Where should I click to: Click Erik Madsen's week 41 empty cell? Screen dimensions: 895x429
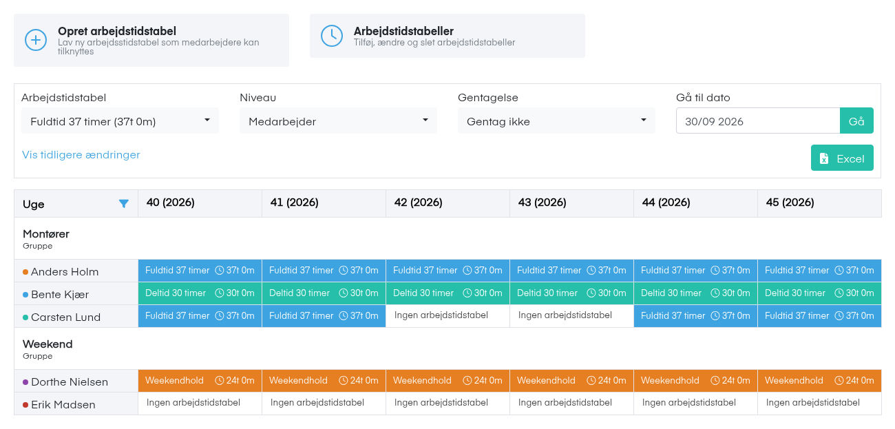tap(324, 404)
